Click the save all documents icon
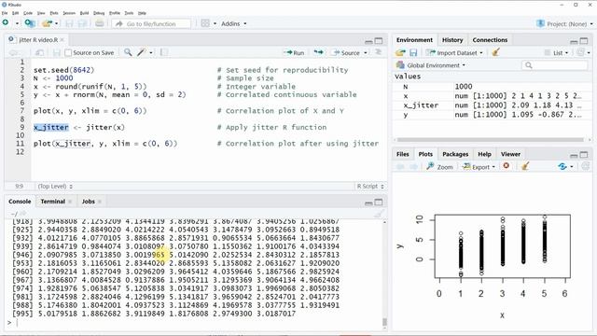 [82, 23]
